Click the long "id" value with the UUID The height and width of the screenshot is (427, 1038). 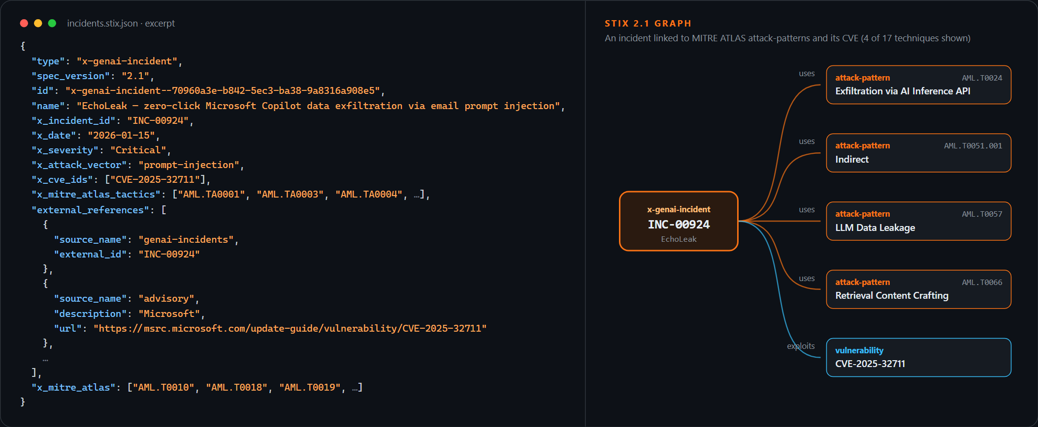[x=223, y=90]
